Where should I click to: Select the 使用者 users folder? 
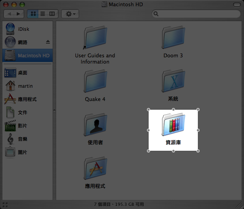[95, 129]
